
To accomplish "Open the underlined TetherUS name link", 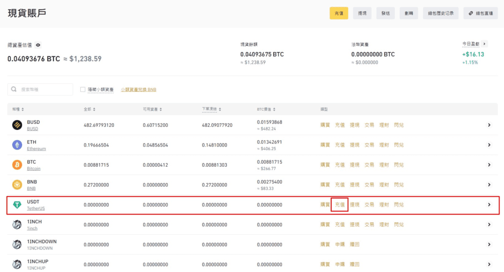I will [x=36, y=209].
